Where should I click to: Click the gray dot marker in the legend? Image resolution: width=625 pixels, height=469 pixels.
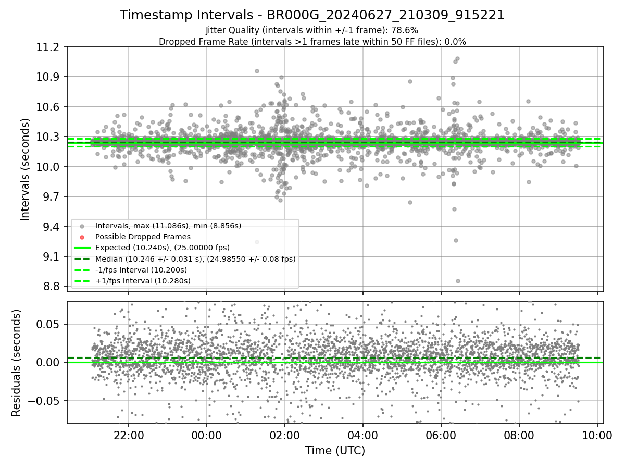(82, 226)
